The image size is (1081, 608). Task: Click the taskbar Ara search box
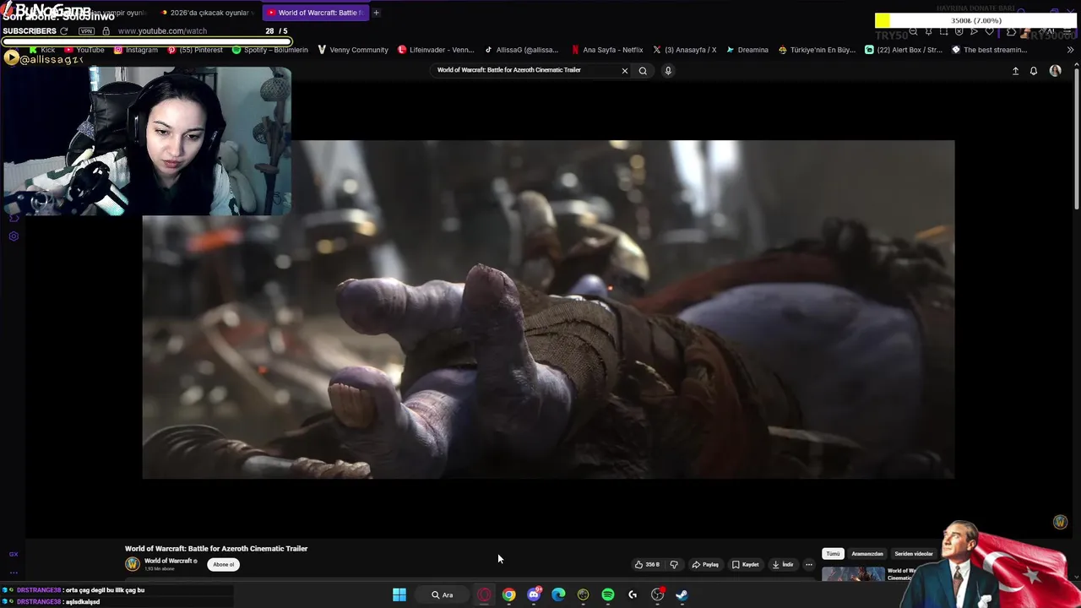[443, 594]
